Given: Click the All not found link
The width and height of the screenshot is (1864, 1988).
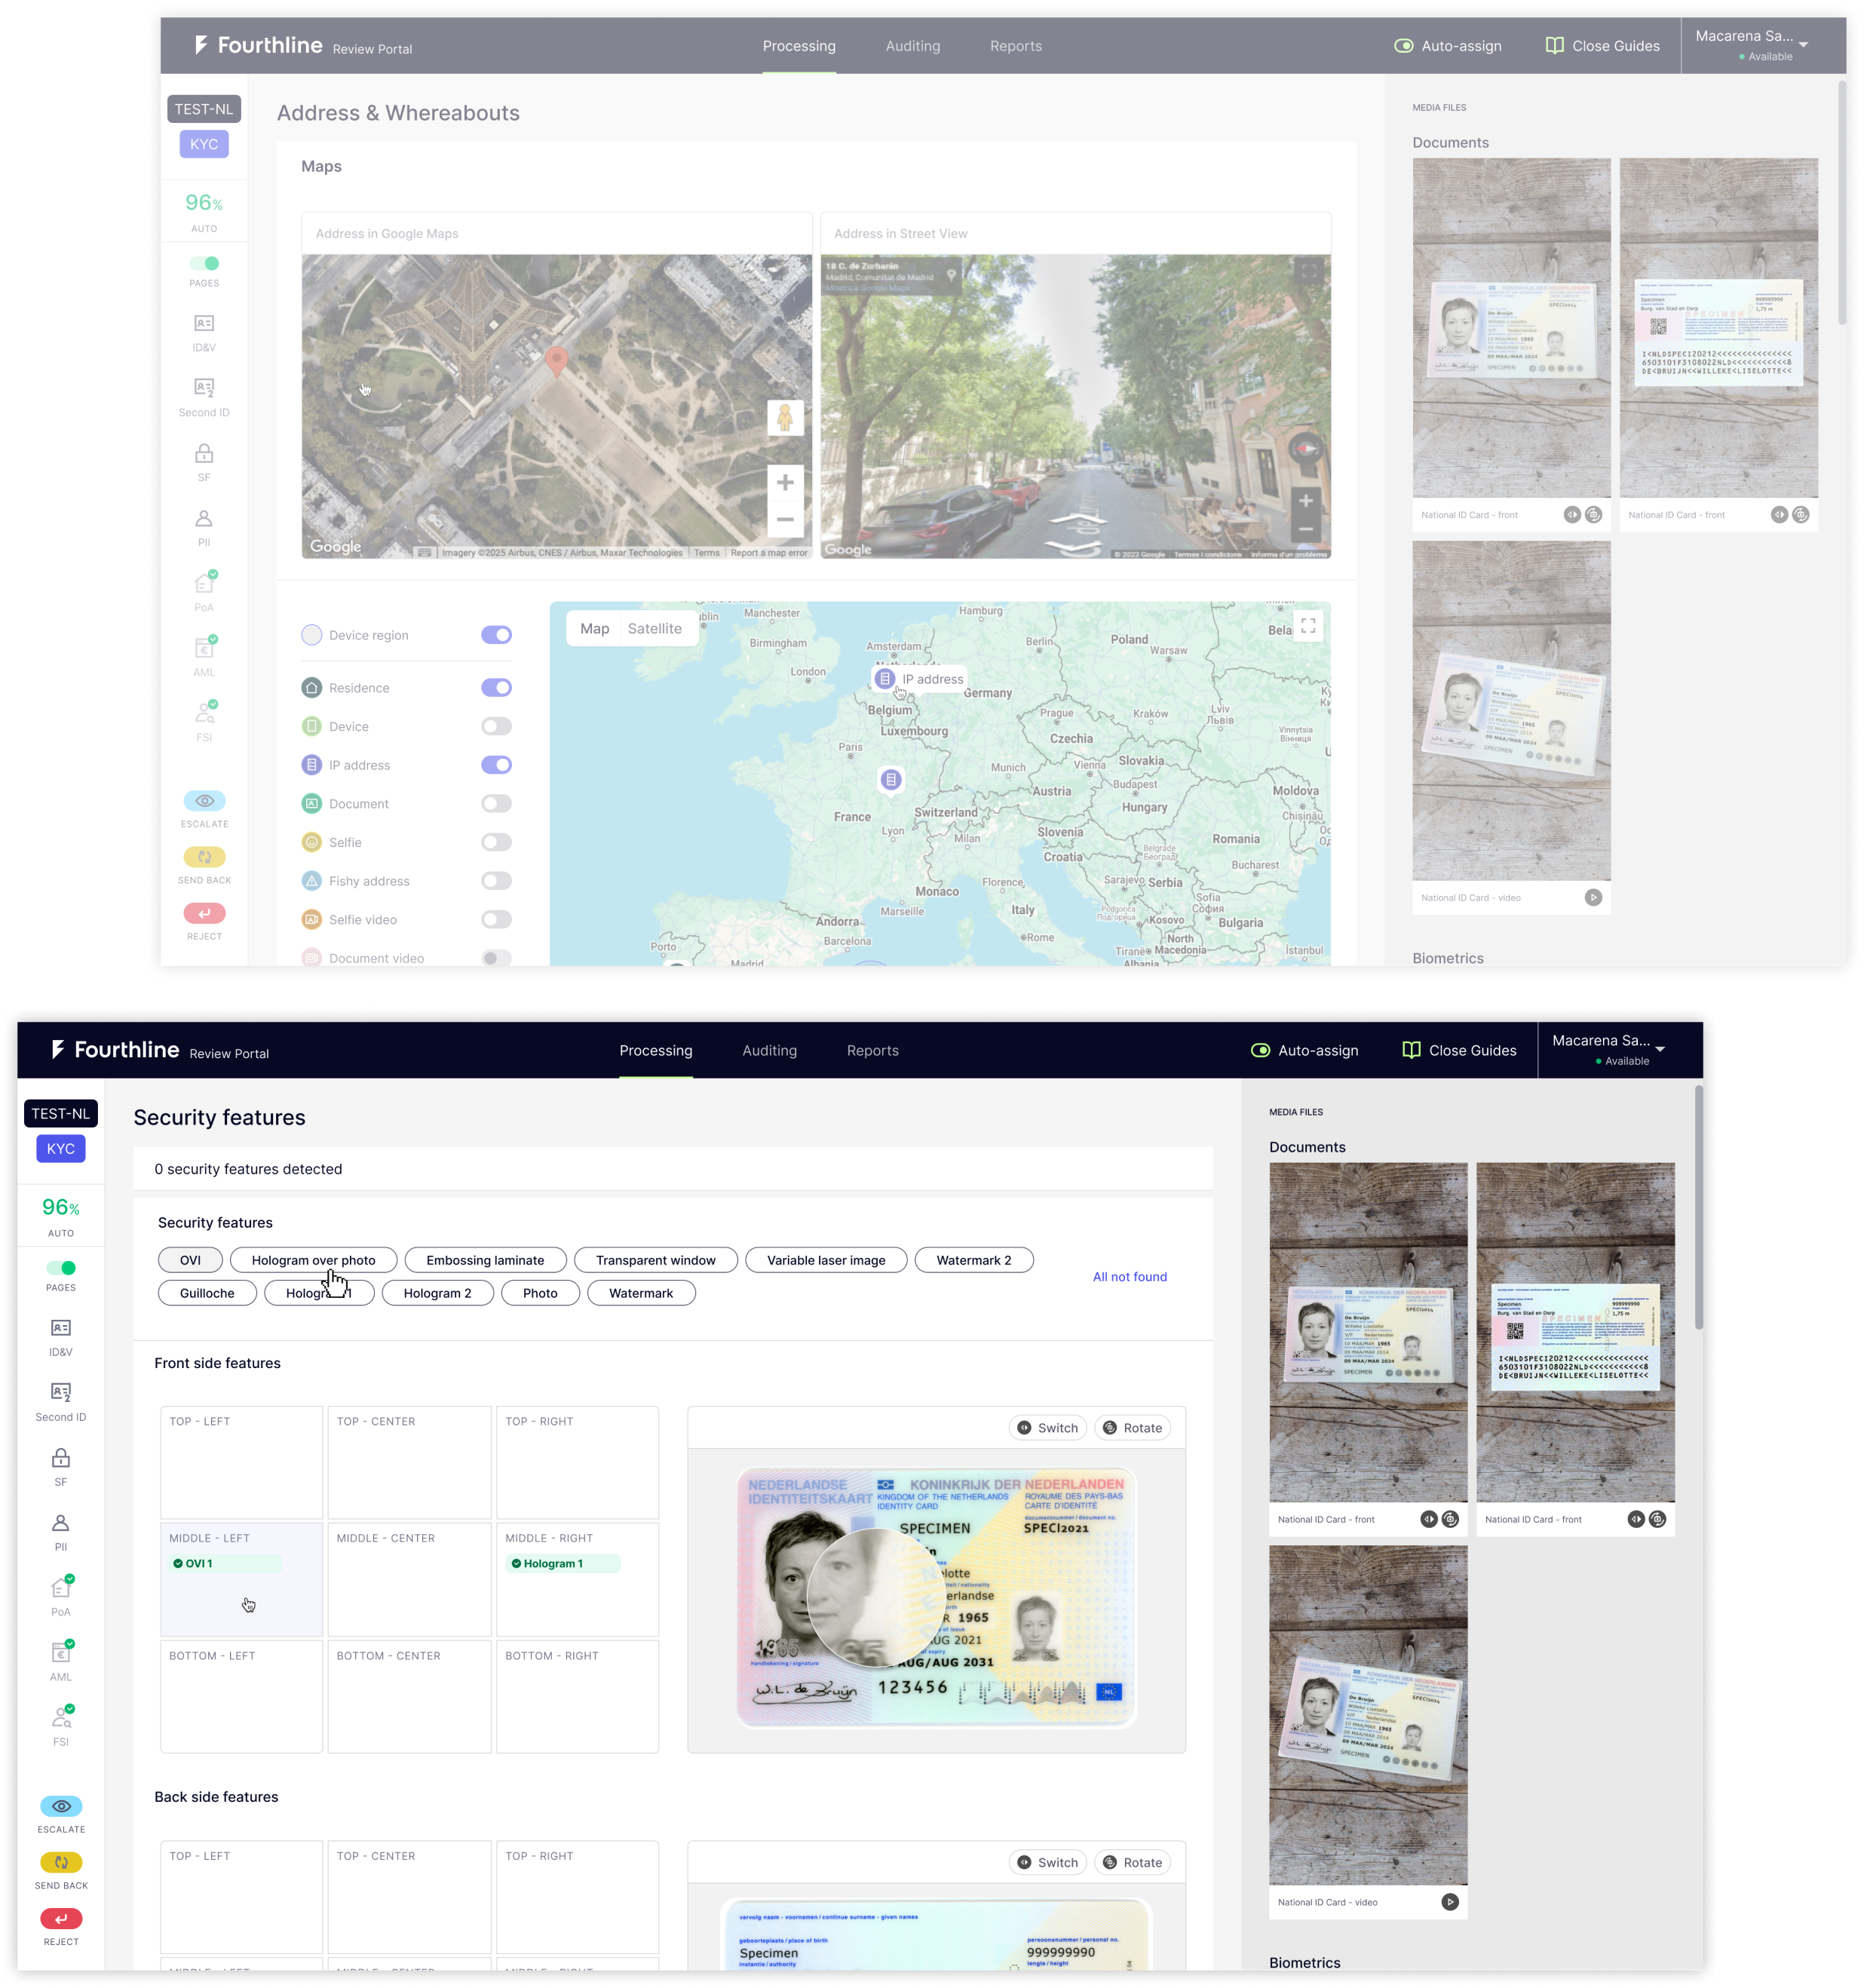Looking at the screenshot, I should tap(1129, 1277).
